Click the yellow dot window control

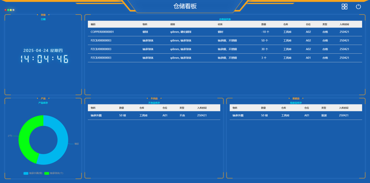point(11,10)
